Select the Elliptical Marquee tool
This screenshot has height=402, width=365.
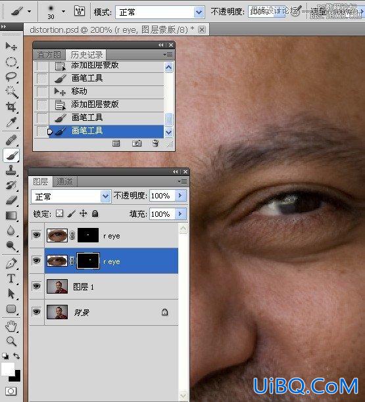coord(11,62)
